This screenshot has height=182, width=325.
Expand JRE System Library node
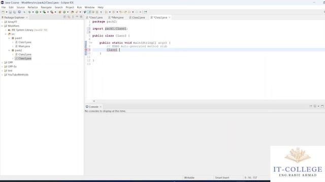pyautogui.click(x=6, y=30)
